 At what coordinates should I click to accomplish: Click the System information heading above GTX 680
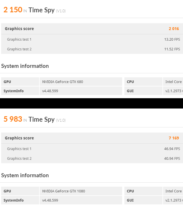coord(25,66)
